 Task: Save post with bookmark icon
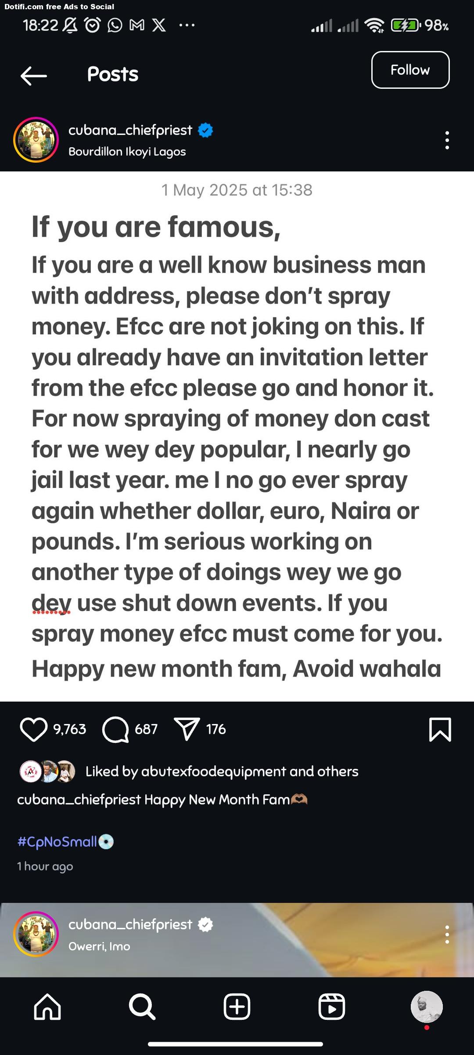[x=440, y=729]
